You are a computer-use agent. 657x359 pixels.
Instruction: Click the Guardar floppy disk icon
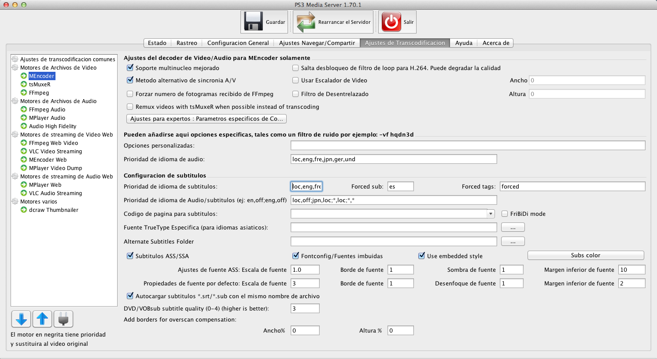tap(254, 22)
